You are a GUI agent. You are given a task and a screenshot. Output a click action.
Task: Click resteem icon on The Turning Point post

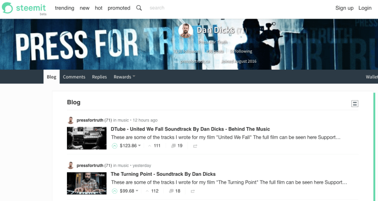click(192, 191)
